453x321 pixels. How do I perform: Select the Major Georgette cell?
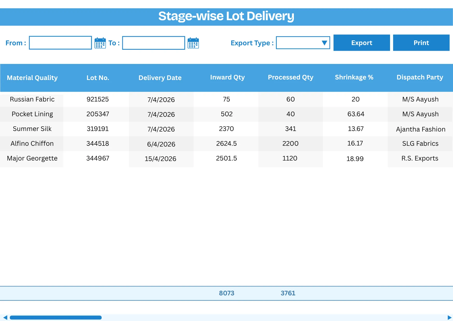[32, 158]
